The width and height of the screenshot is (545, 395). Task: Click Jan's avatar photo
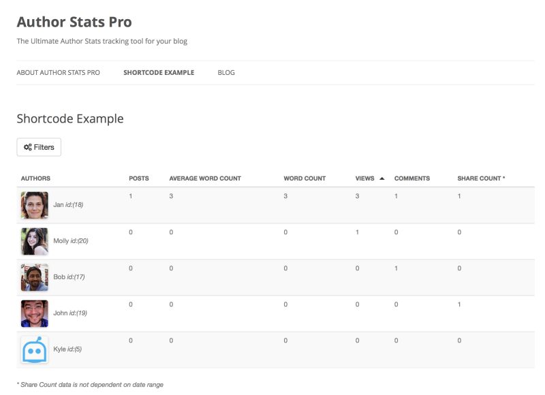click(x=35, y=205)
